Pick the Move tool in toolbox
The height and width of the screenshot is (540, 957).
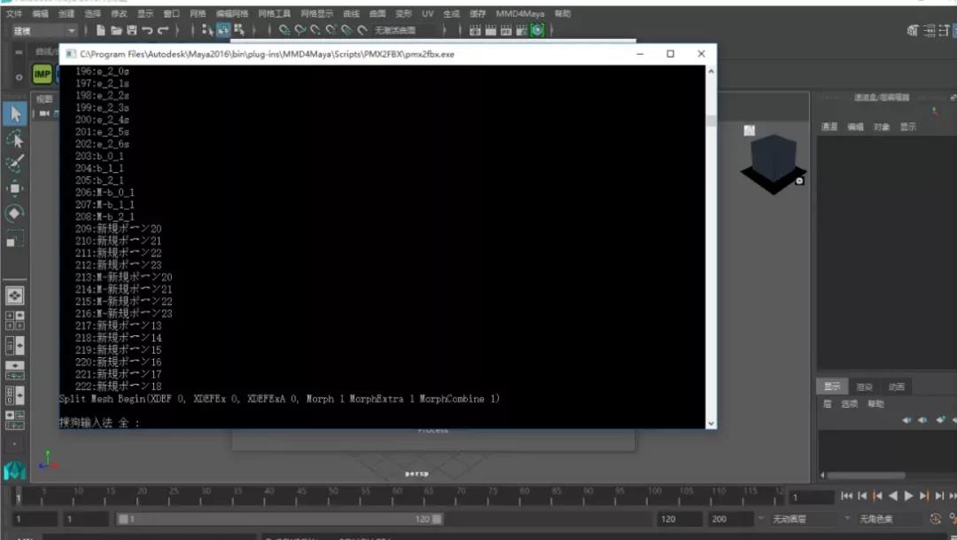click(15, 189)
